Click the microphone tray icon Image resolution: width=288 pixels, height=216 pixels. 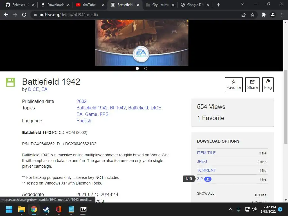tap(238, 209)
